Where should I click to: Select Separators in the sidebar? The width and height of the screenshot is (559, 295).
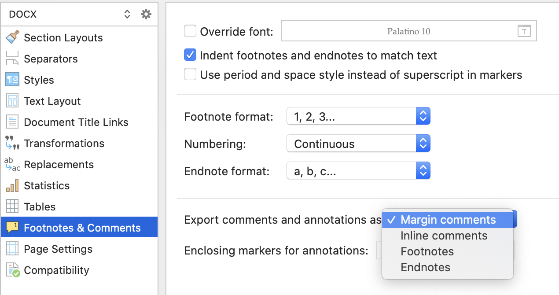tap(79, 59)
